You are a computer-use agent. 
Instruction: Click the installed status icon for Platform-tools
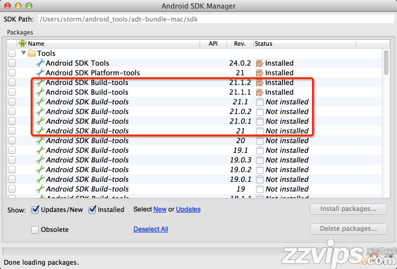(x=259, y=73)
